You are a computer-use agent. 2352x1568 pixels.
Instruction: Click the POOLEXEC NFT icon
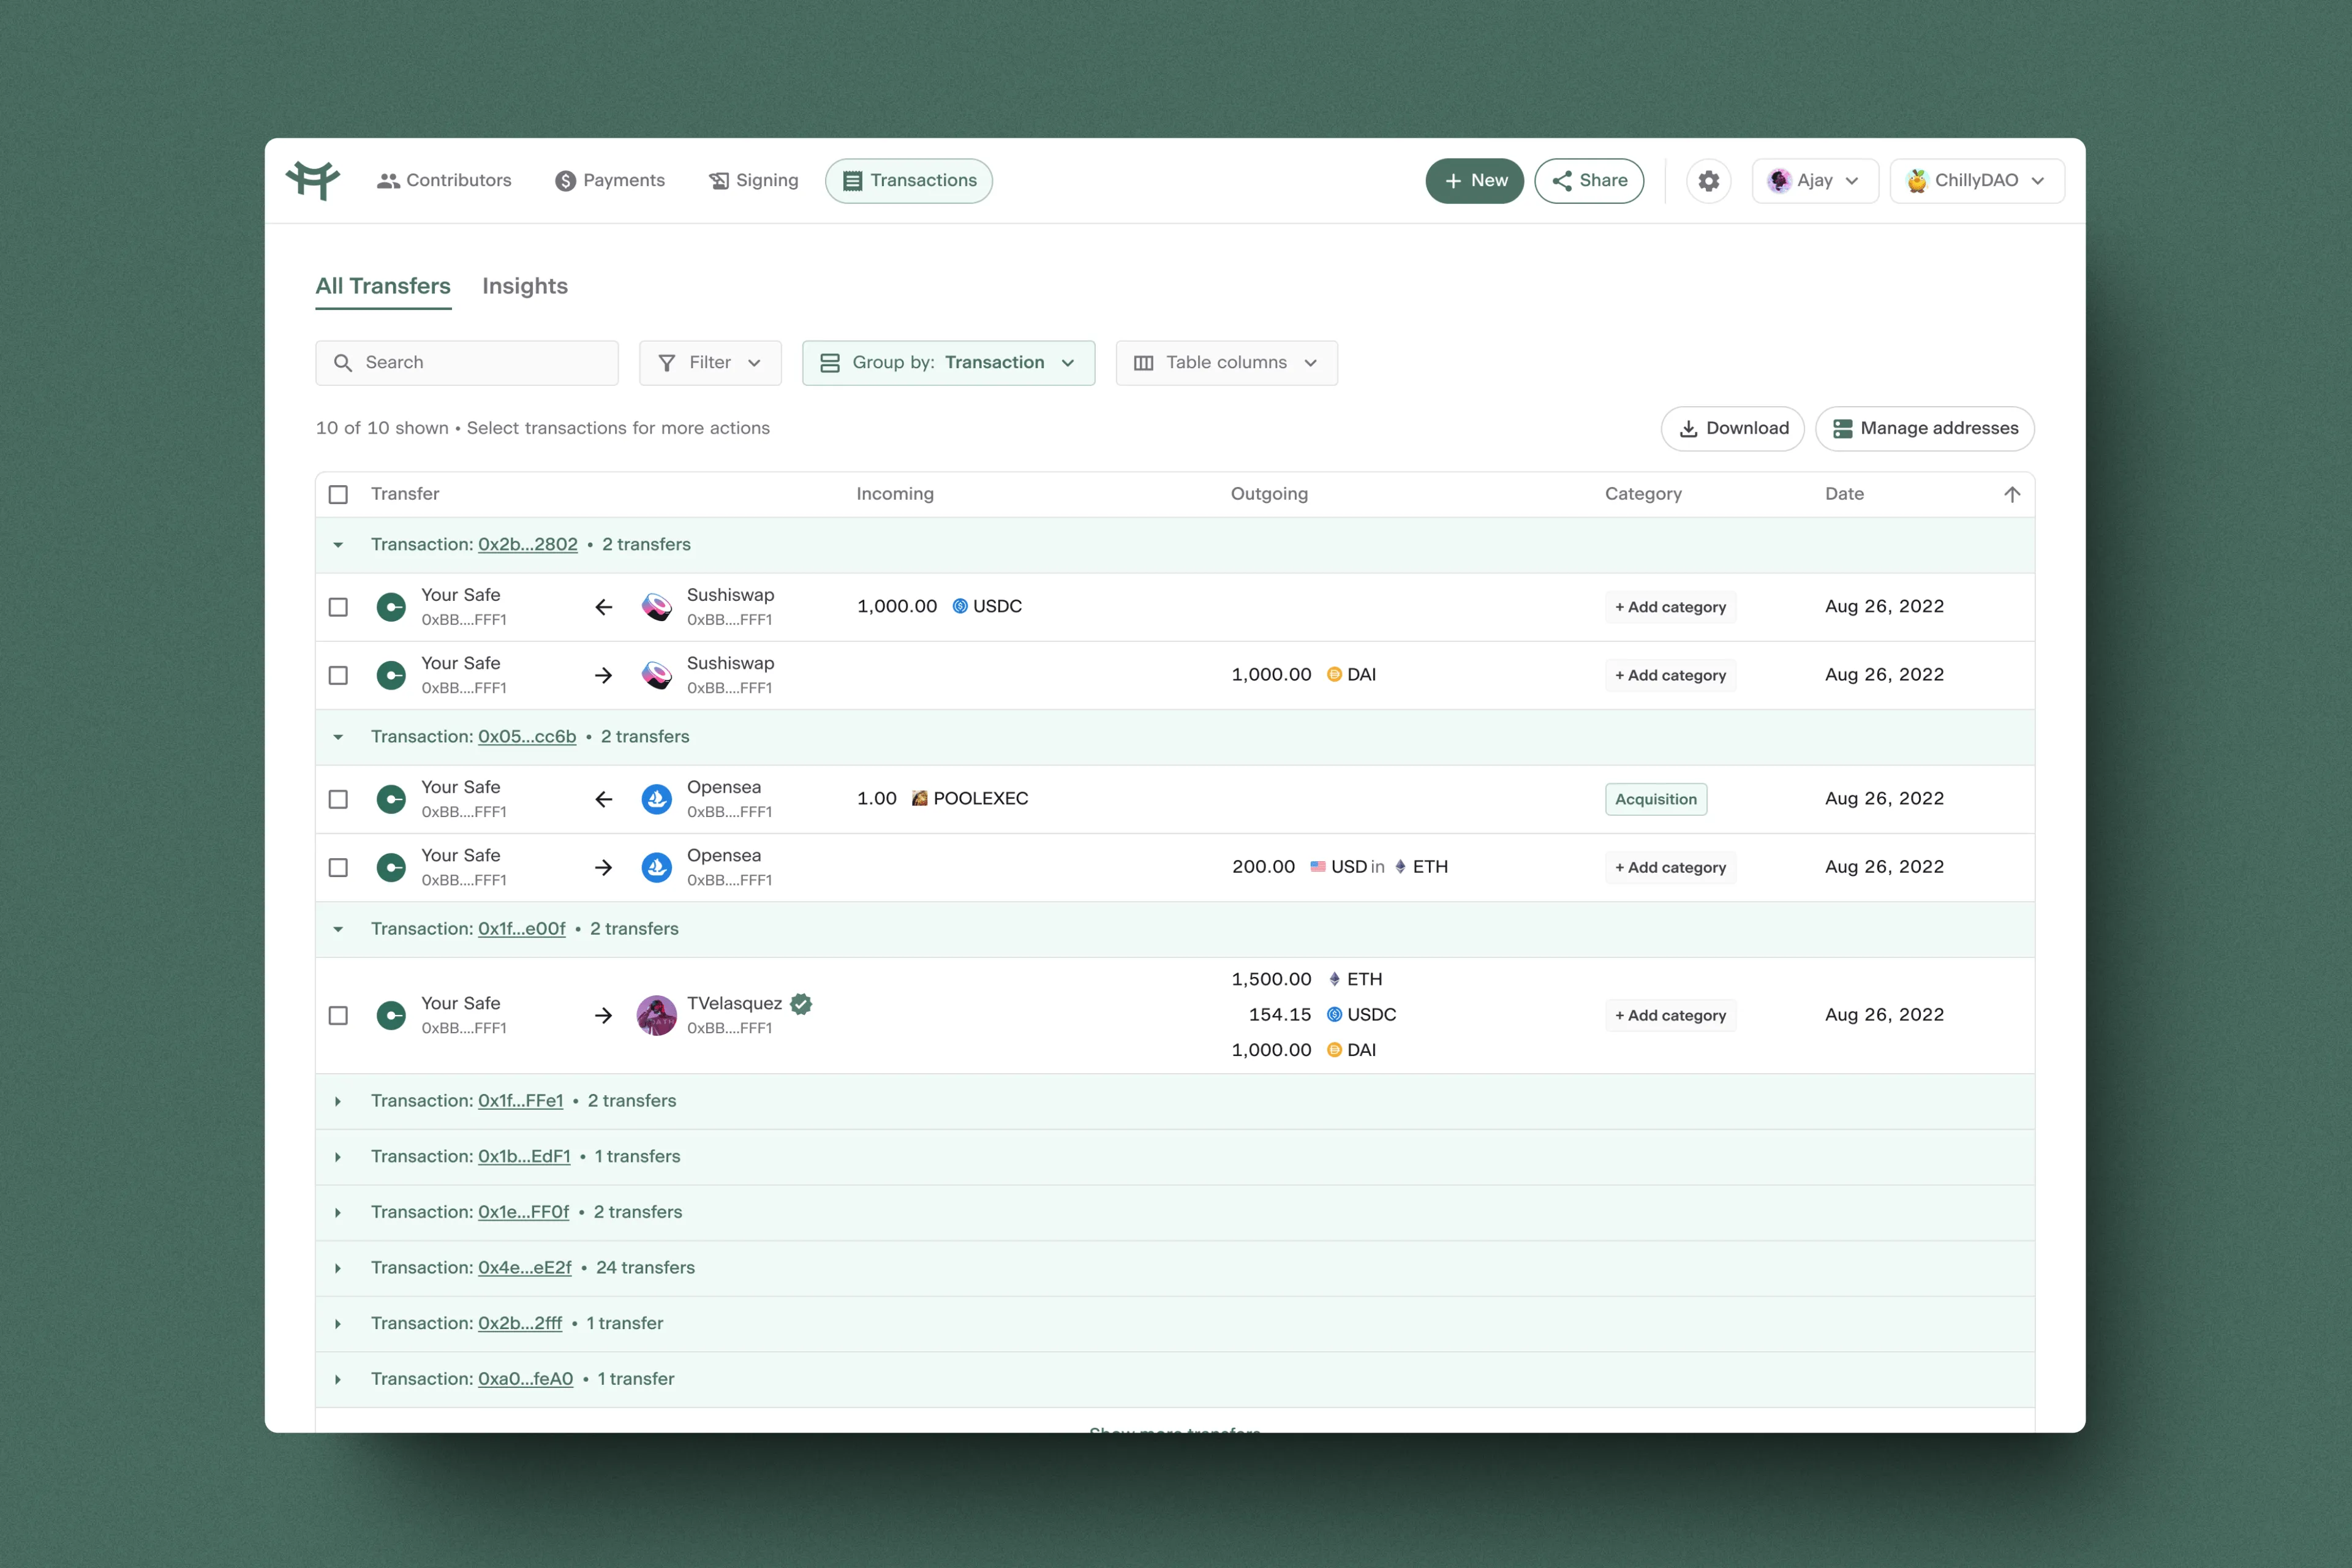pos(920,798)
